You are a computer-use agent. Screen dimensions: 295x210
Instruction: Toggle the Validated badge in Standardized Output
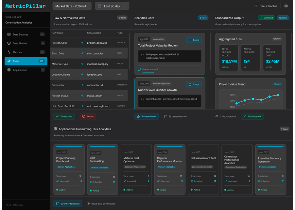[266, 18]
